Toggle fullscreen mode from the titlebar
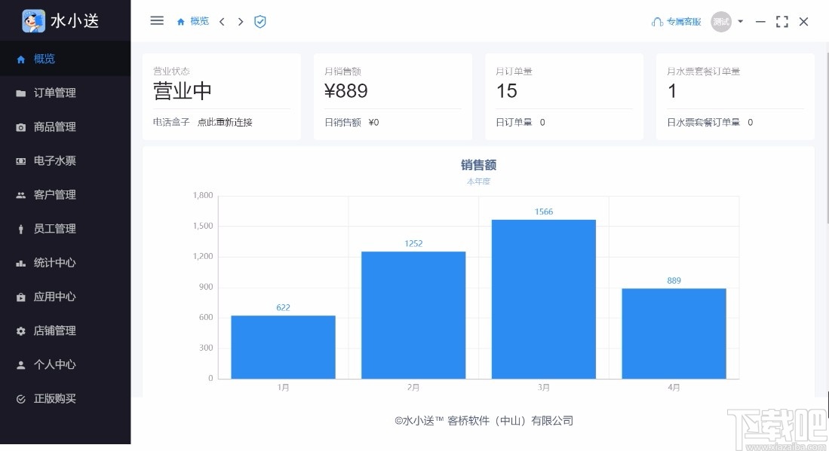829x451 pixels. (781, 22)
